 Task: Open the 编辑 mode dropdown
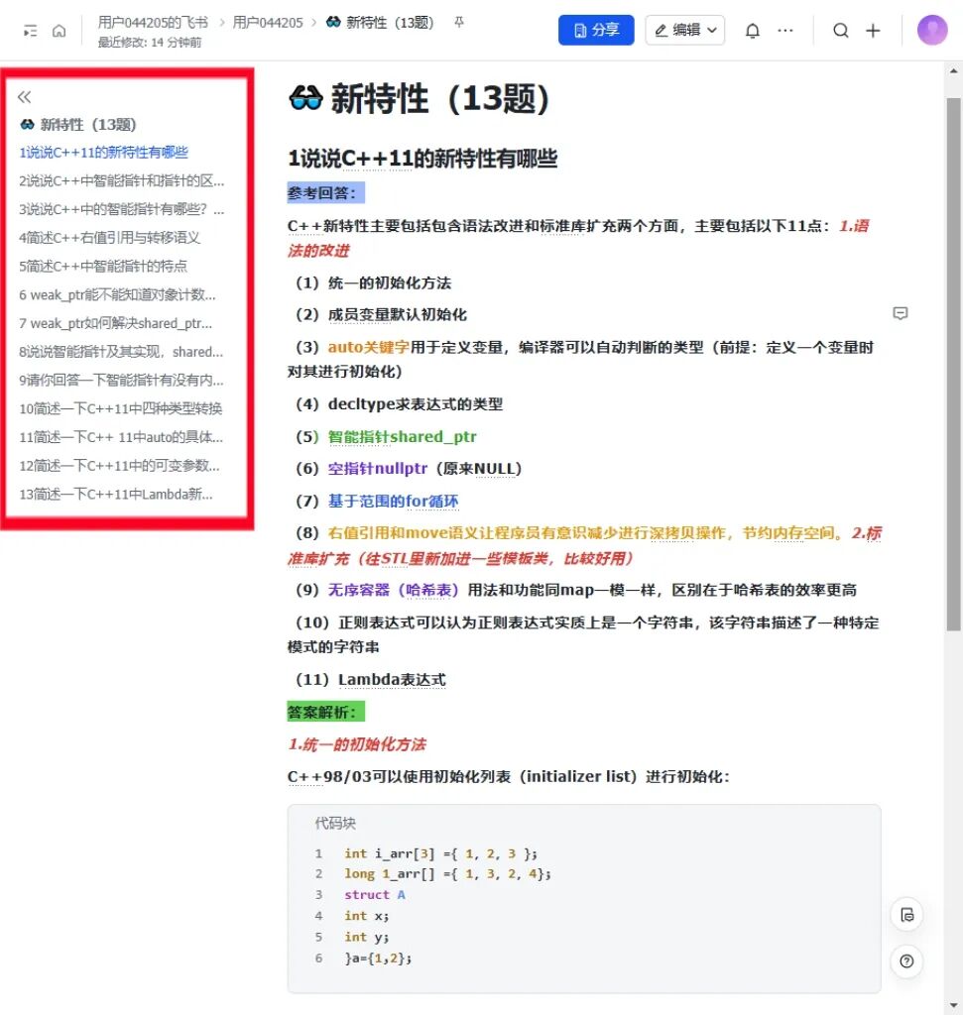coord(684,30)
